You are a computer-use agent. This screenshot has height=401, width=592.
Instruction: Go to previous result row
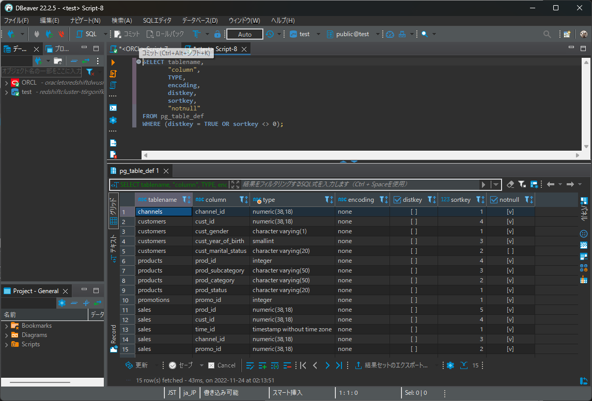pos(315,365)
